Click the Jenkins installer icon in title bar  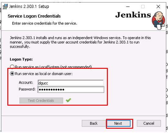[5, 6]
